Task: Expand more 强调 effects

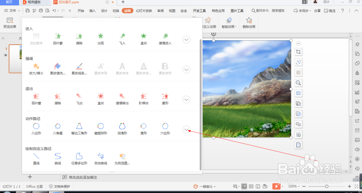Action: pos(186,70)
